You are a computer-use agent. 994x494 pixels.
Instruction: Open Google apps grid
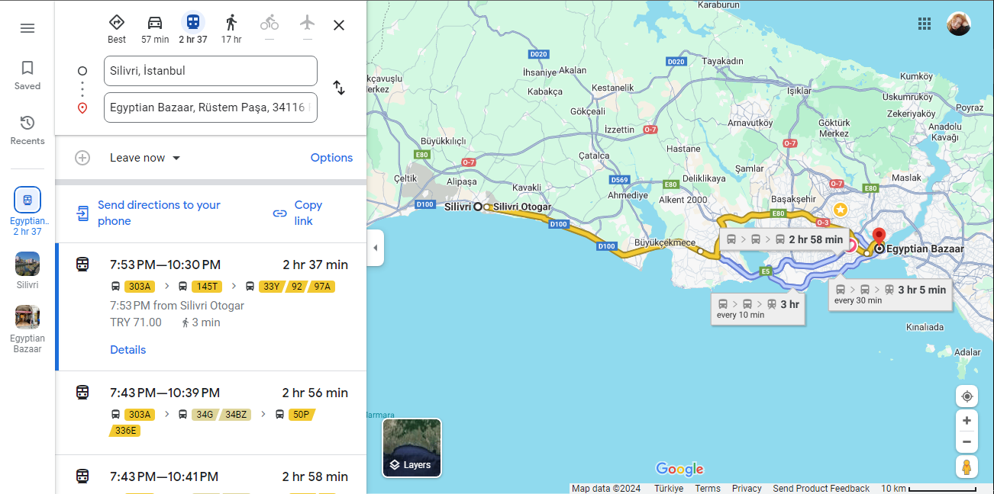tap(925, 24)
